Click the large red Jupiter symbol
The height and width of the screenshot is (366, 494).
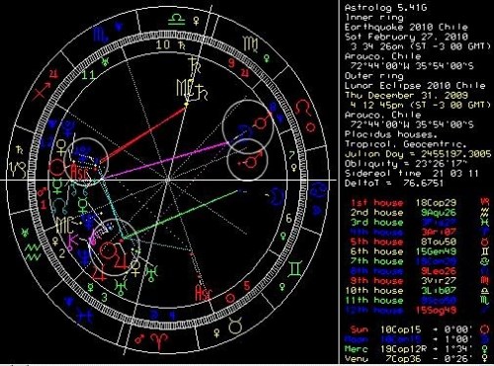point(100,271)
